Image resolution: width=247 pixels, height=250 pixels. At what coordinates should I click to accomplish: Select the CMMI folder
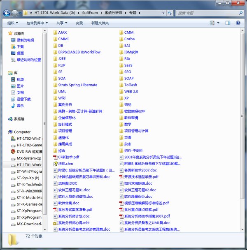coord(61,39)
